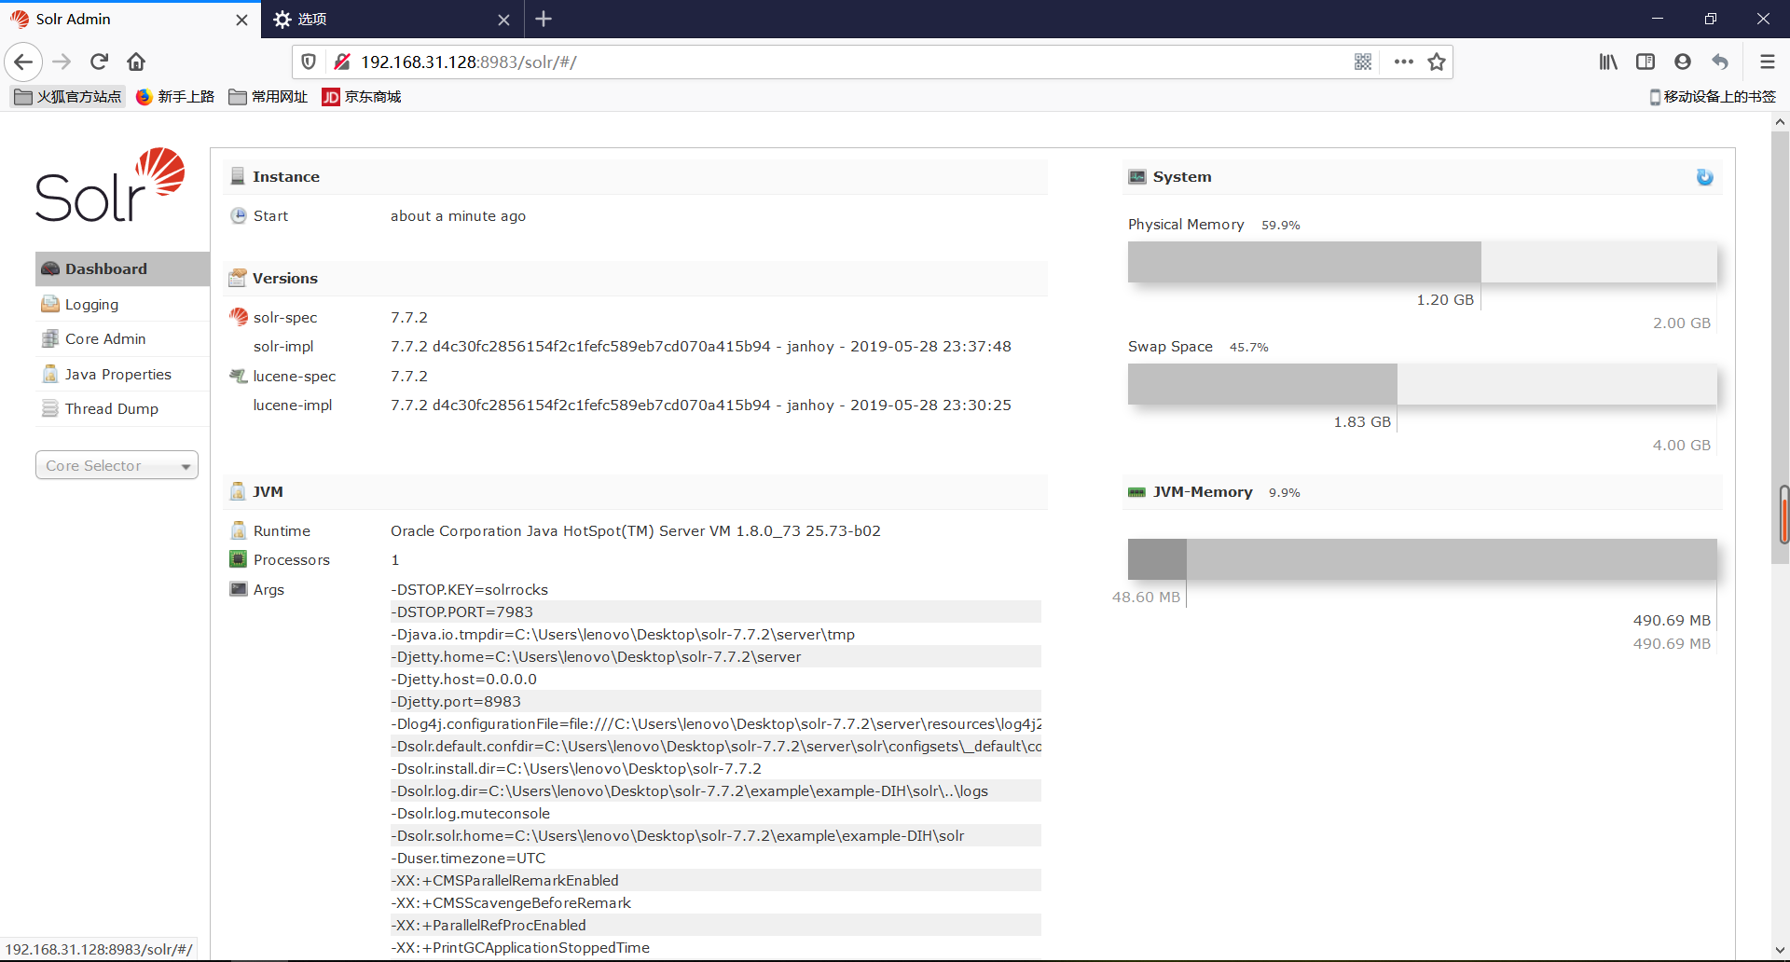The height and width of the screenshot is (962, 1790).
Task: Open the 火狐官方站点 bookmarks folder
Action: point(68,96)
